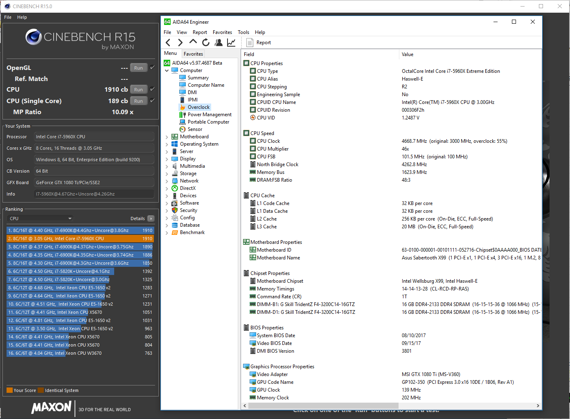The height and width of the screenshot is (419, 570).
Task: Click the AIDA64 v5.97.4687 Beta root icon
Action: click(167, 63)
